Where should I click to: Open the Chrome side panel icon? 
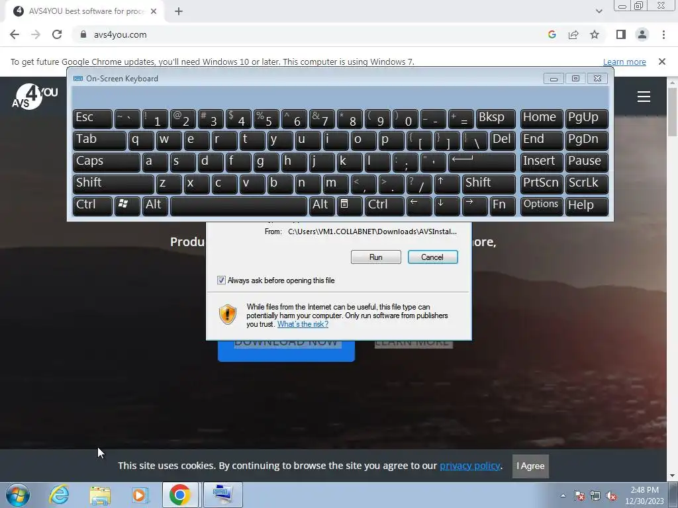[x=621, y=34]
